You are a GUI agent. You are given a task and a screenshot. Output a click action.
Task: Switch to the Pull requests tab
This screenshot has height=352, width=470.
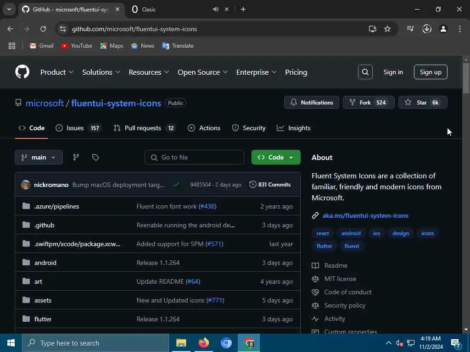click(x=145, y=128)
